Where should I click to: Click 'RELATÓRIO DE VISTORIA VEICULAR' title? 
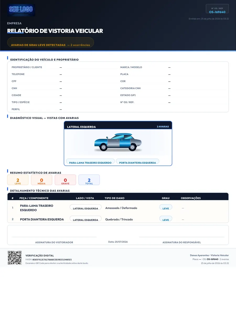pos(55,31)
